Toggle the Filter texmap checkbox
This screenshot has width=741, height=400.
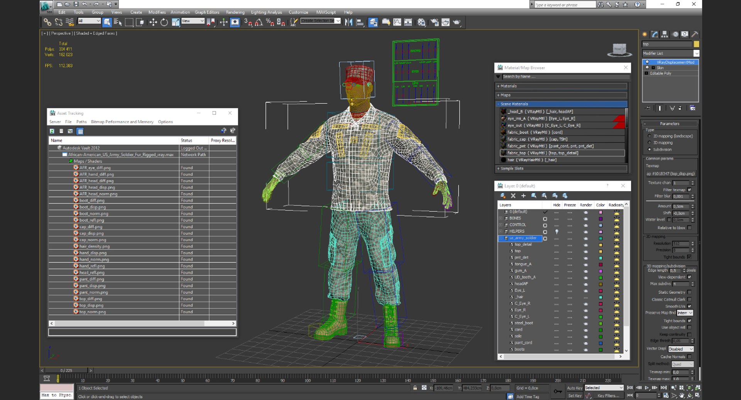[689, 190]
